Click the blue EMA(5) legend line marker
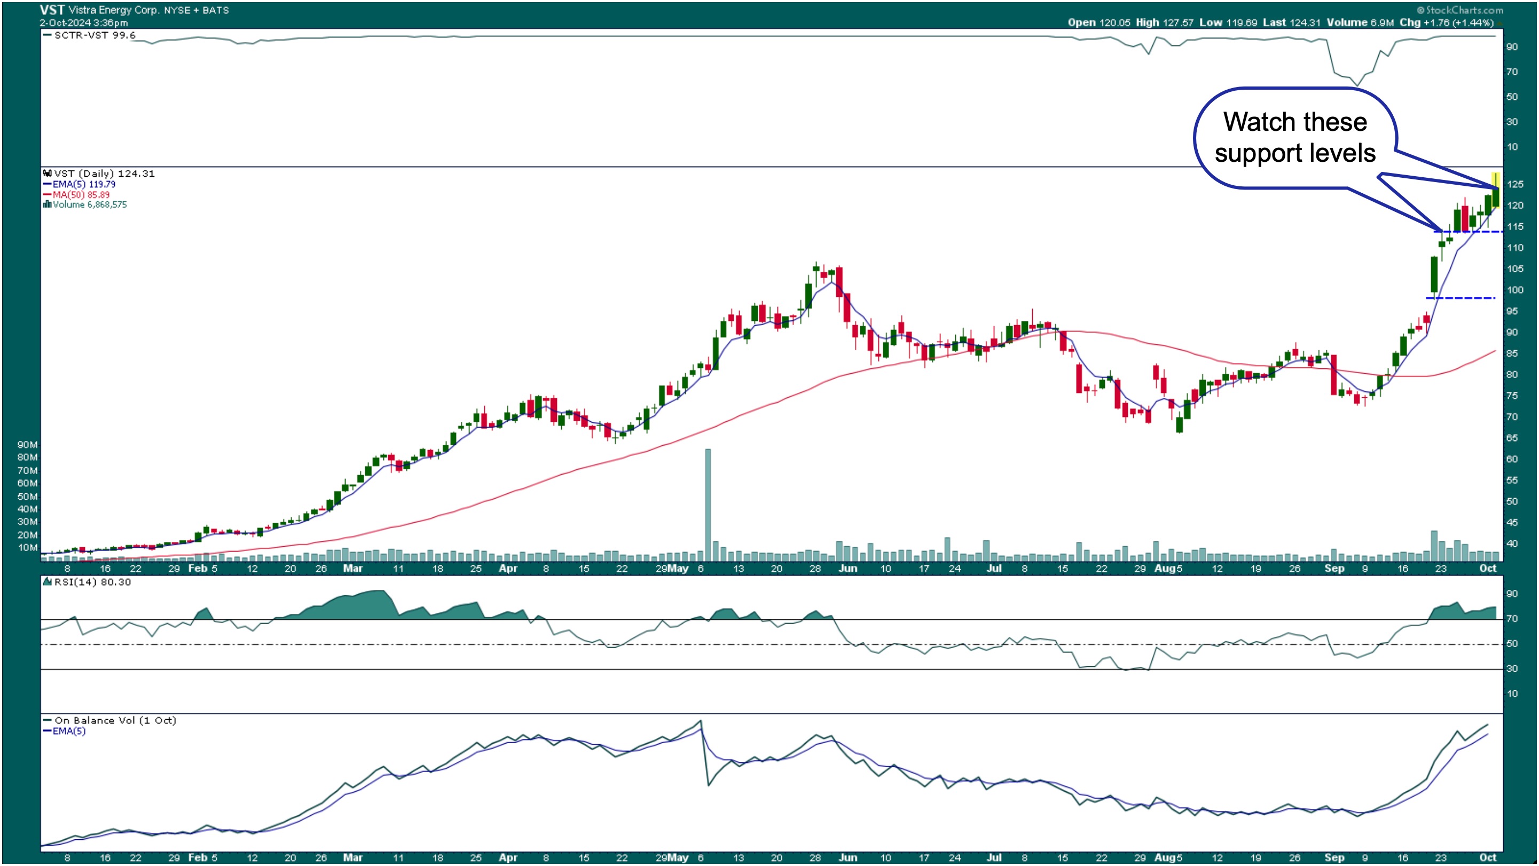This screenshot has height=866, width=1539. coord(46,184)
